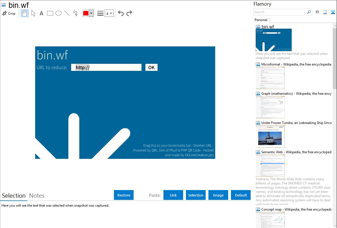
Task: Open the Concept map snapshot thumbnail
Action: click(x=270, y=220)
